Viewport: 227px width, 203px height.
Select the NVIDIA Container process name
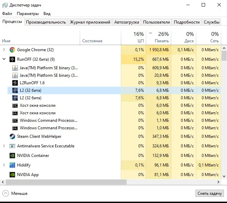[33, 156]
